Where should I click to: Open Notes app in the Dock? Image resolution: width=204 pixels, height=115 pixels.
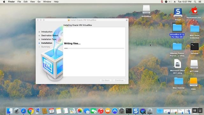click(59, 111)
